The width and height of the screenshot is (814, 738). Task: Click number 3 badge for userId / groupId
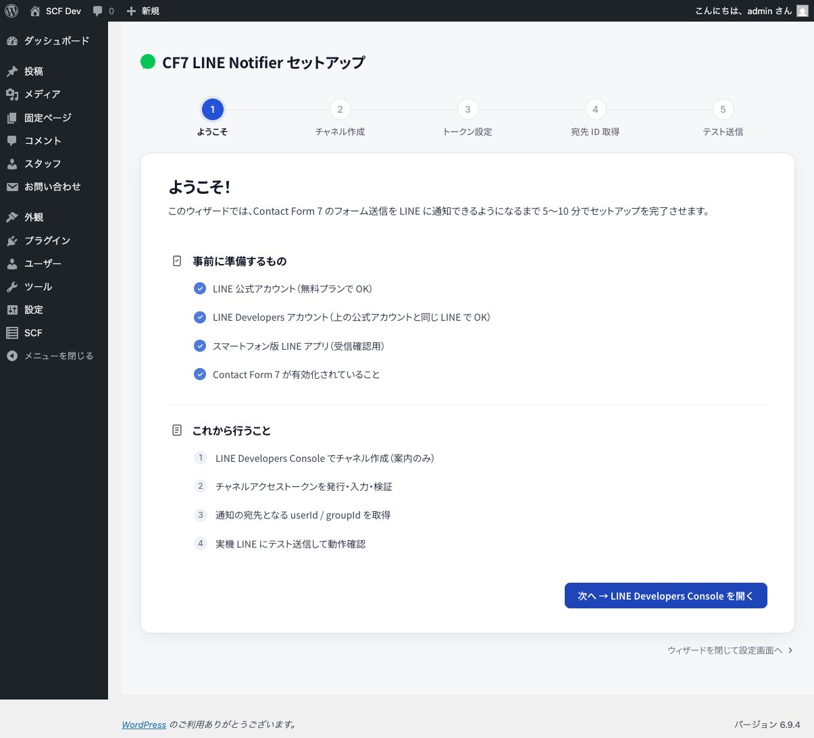click(x=201, y=515)
